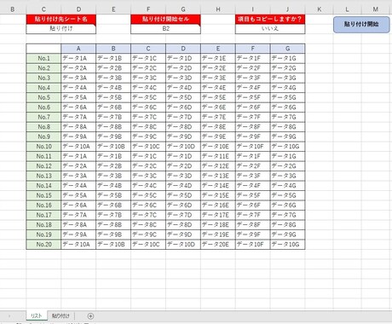
Task: Add a new sheet with plus icon
Action: (x=90, y=315)
